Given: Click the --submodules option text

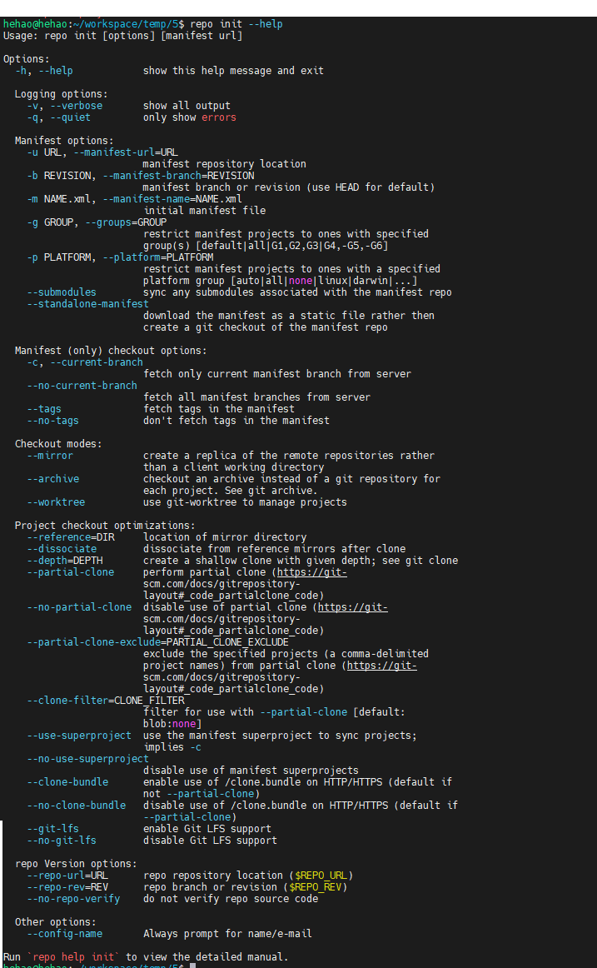Looking at the screenshot, I should click(62, 292).
